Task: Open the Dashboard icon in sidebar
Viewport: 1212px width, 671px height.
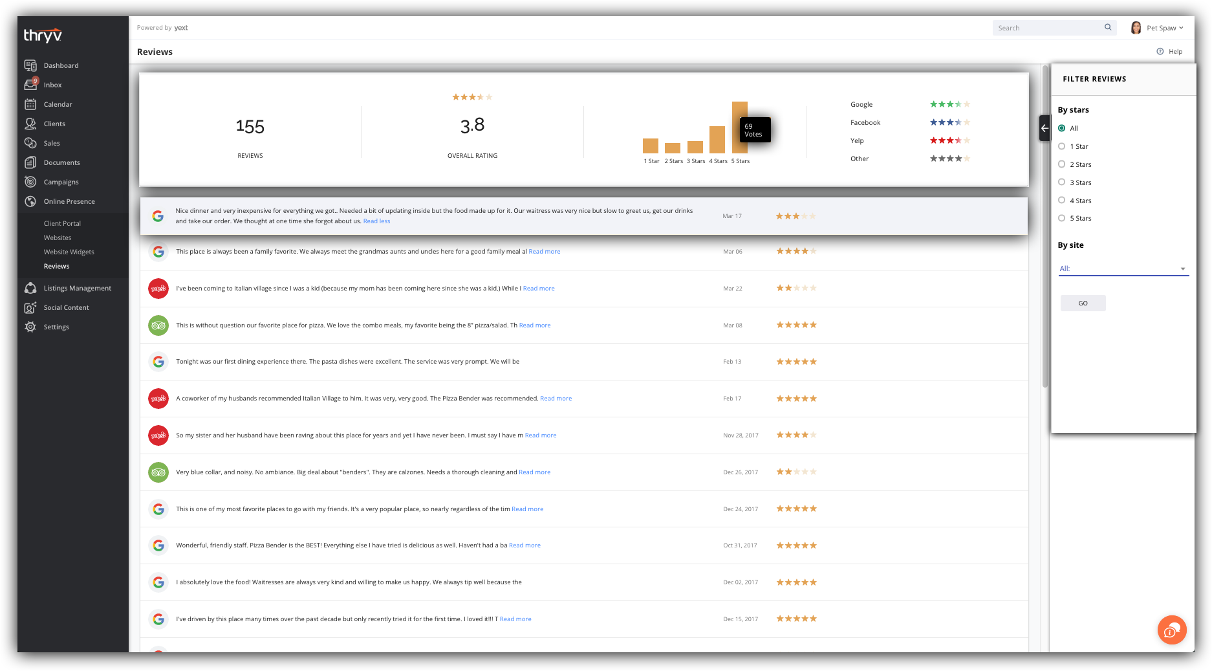Action: click(x=30, y=65)
